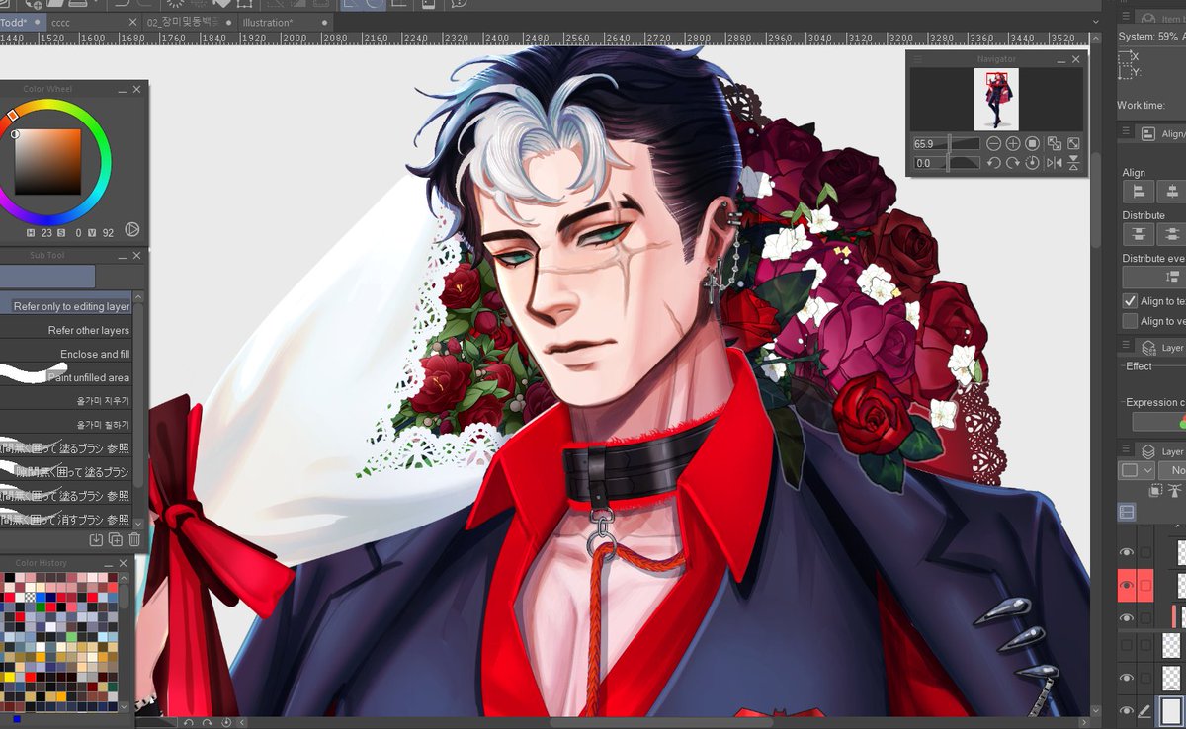Screen dimensions: 1186x729
Task: Click the Navigator preview thumbnail
Action: 996,100
